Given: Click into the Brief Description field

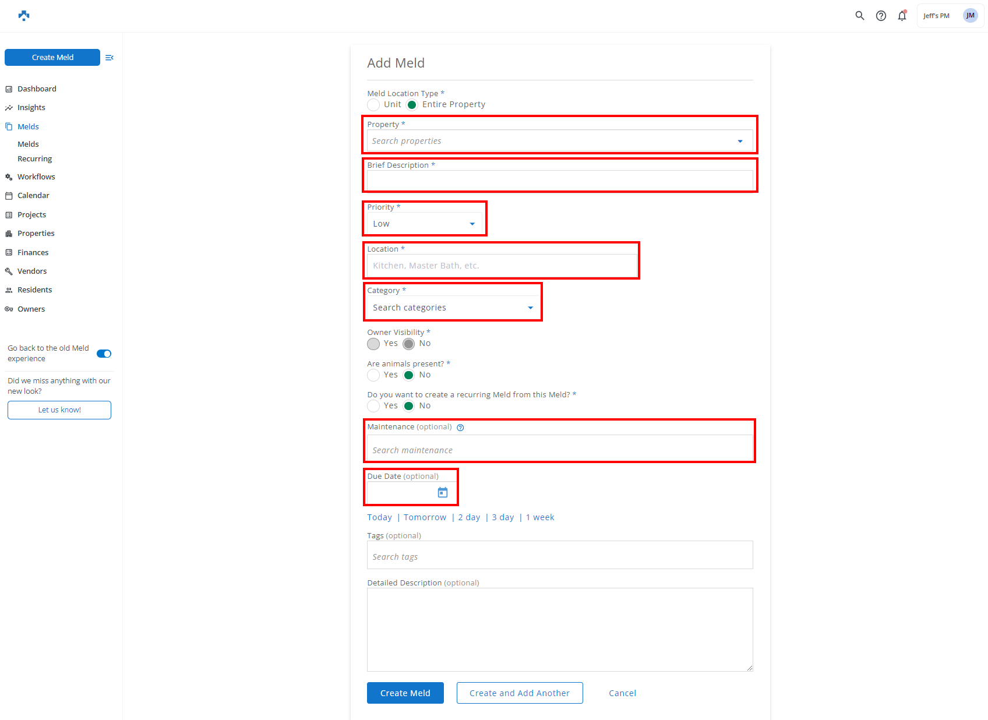Looking at the screenshot, I should [x=559, y=181].
